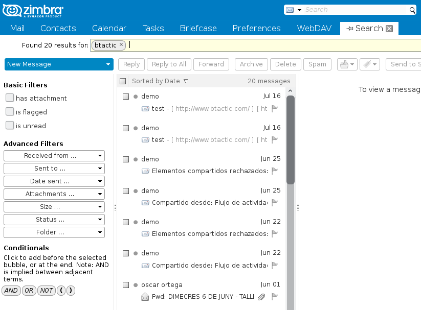Add the OR conditional operator

tap(29, 291)
